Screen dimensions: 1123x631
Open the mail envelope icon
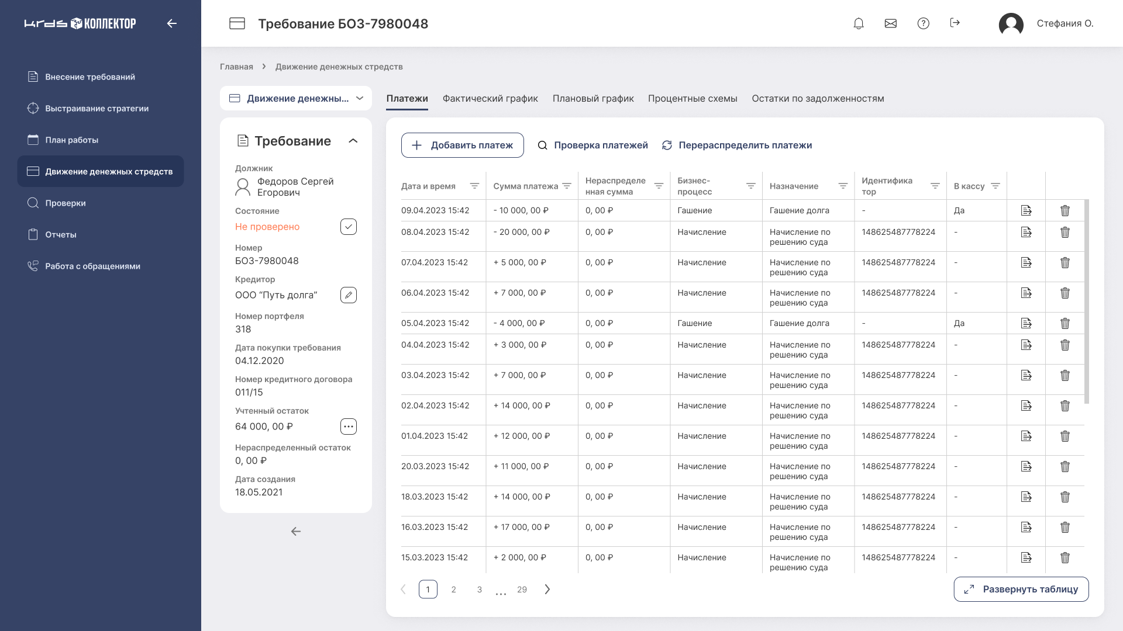pyautogui.click(x=891, y=23)
